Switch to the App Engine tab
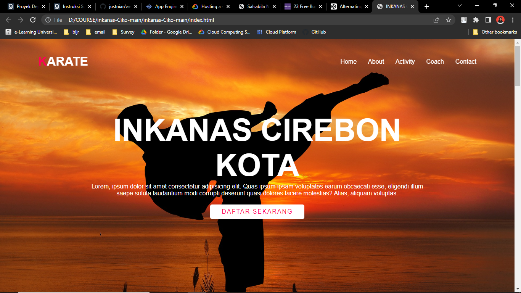This screenshot has width=521, height=293. tap(163, 6)
